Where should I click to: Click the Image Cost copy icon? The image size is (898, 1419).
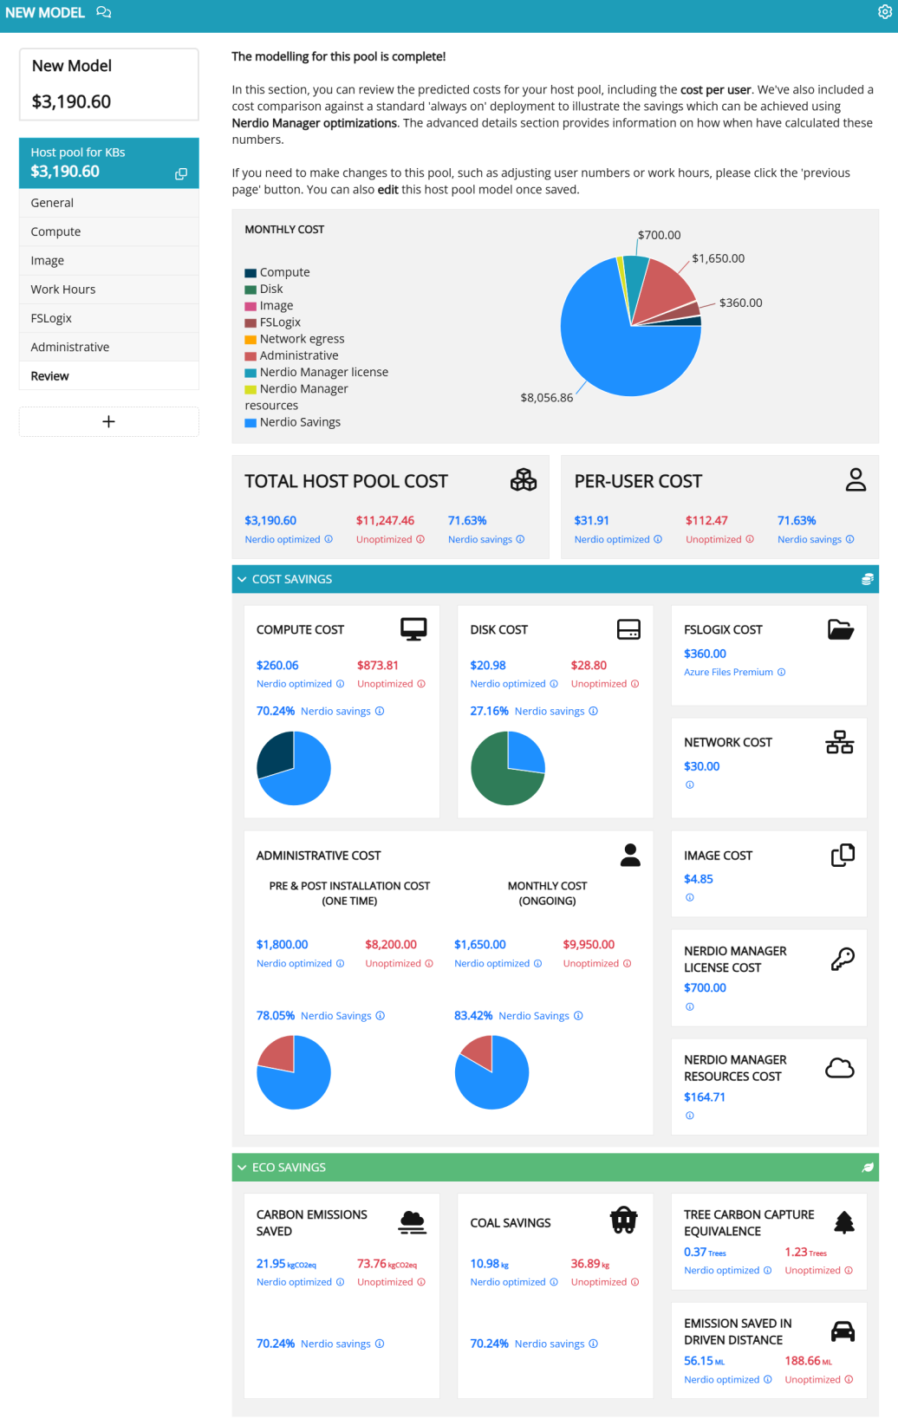pyautogui.click(x=843, y=855)
